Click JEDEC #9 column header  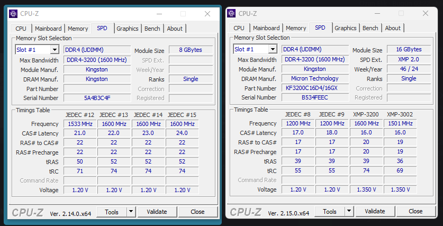[x=332, y=114]
